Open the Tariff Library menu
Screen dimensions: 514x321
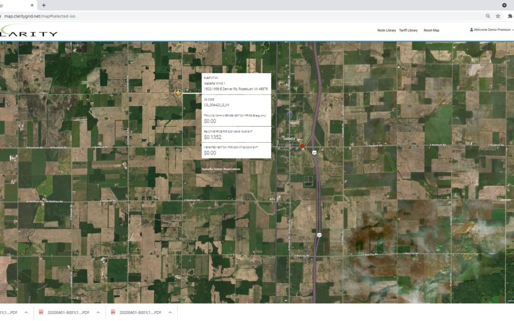point(408,30)
